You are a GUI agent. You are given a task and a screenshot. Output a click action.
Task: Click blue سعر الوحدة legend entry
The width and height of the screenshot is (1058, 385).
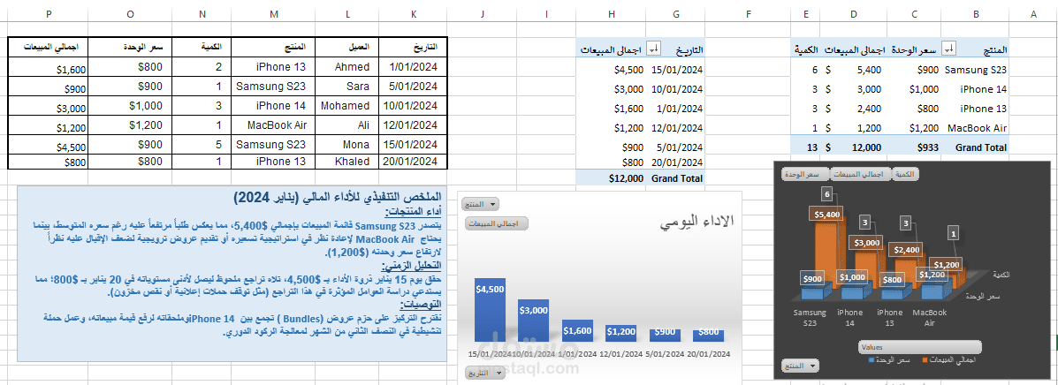888,360
